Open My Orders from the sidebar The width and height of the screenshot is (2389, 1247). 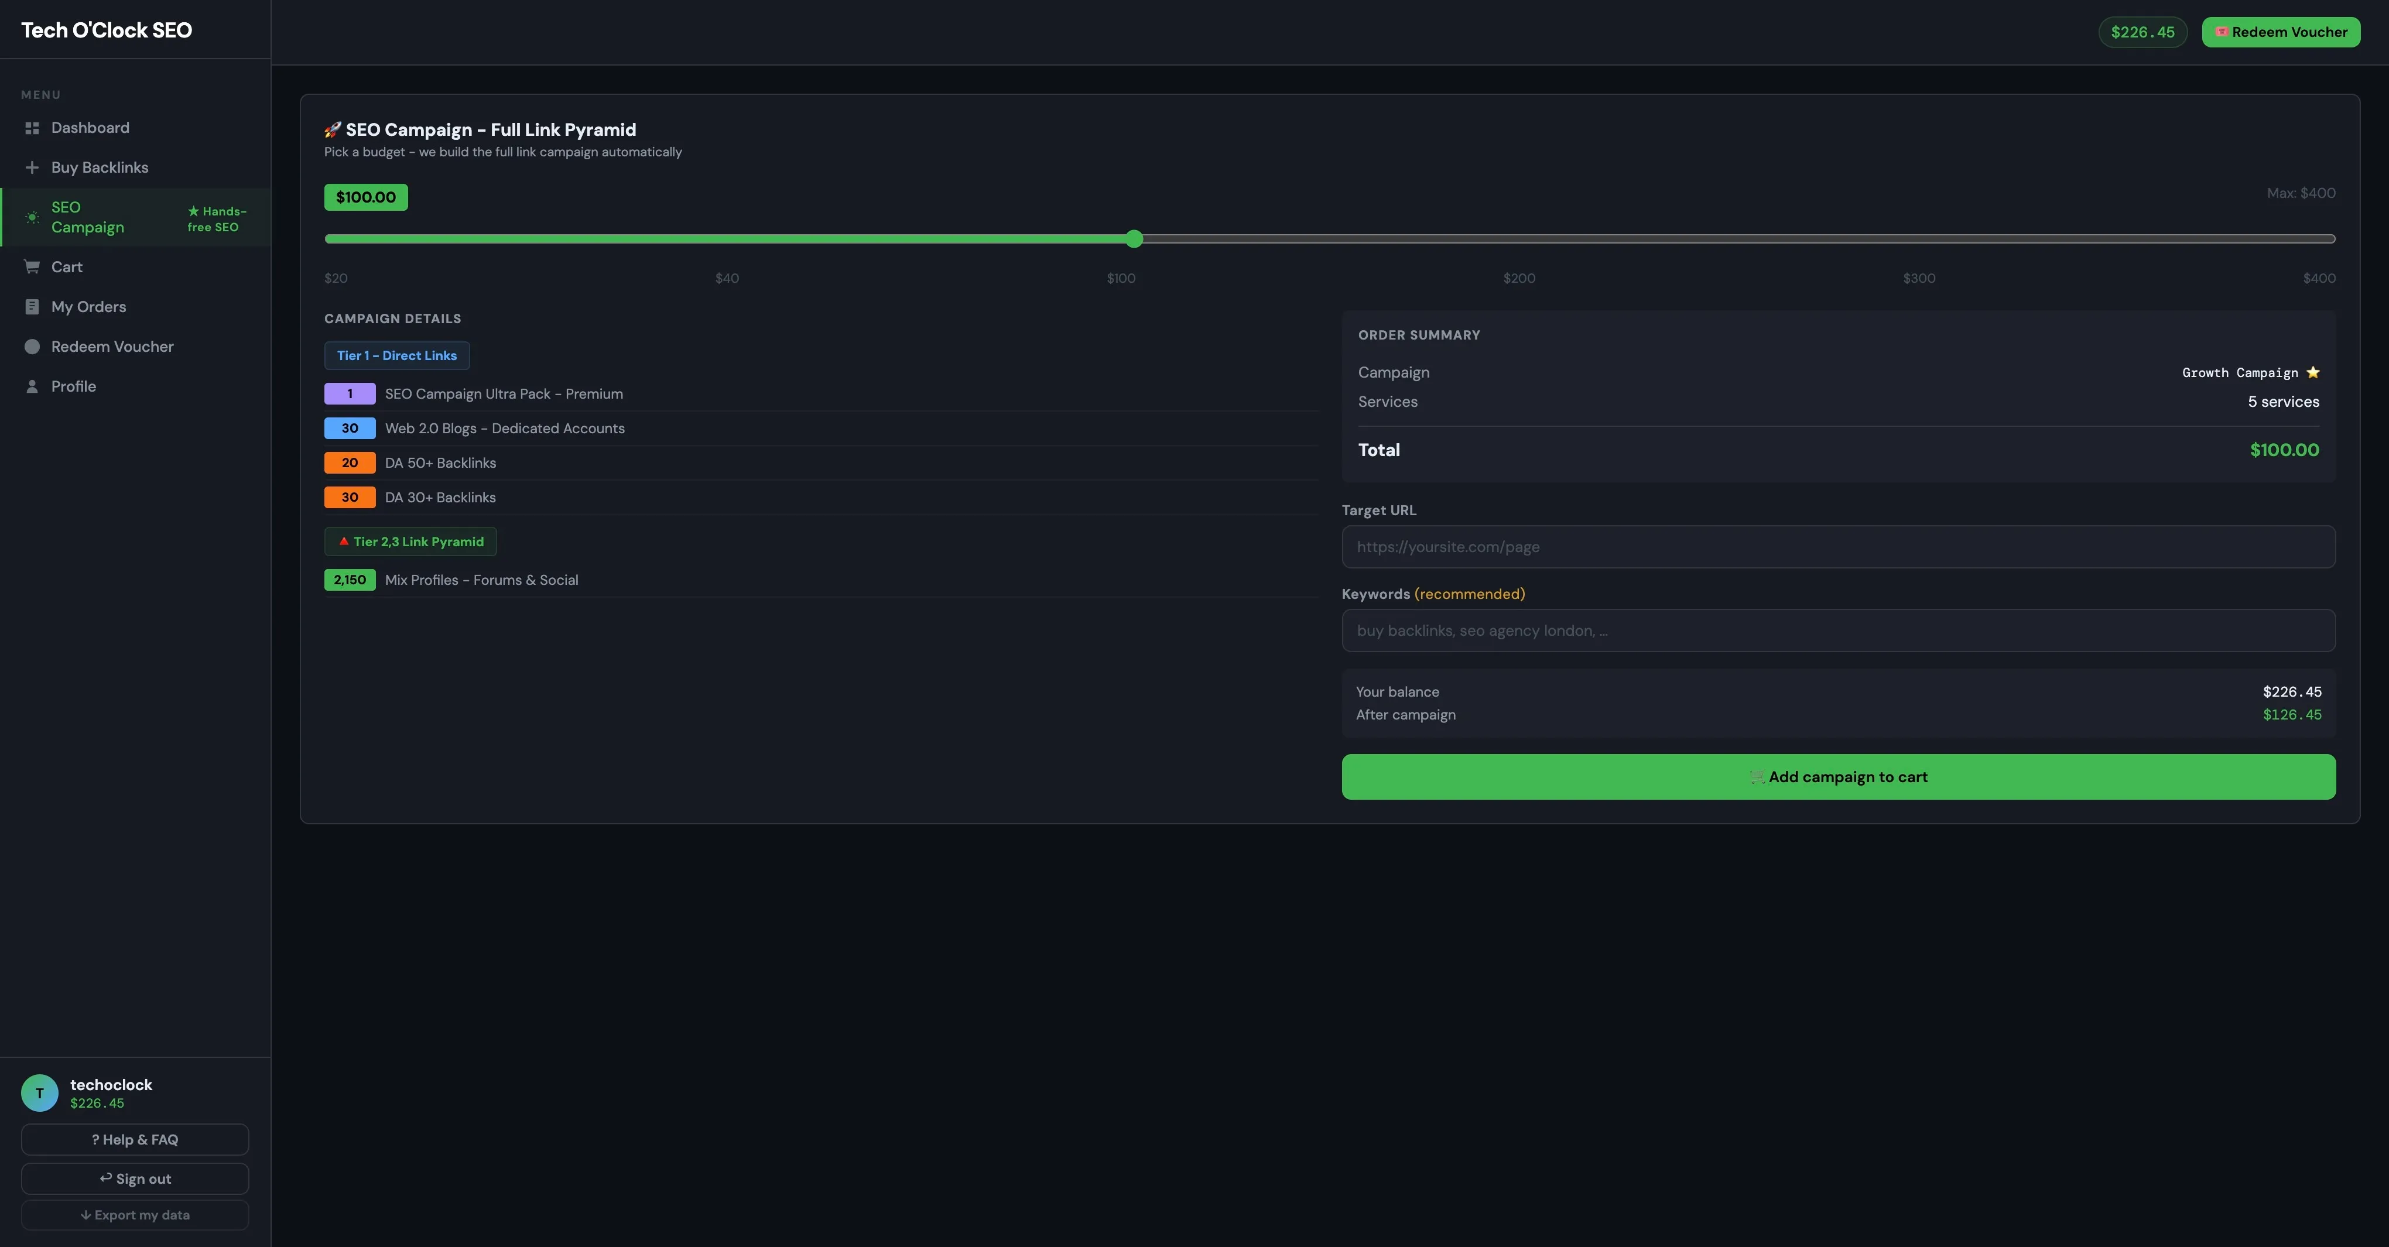point(135,307)
